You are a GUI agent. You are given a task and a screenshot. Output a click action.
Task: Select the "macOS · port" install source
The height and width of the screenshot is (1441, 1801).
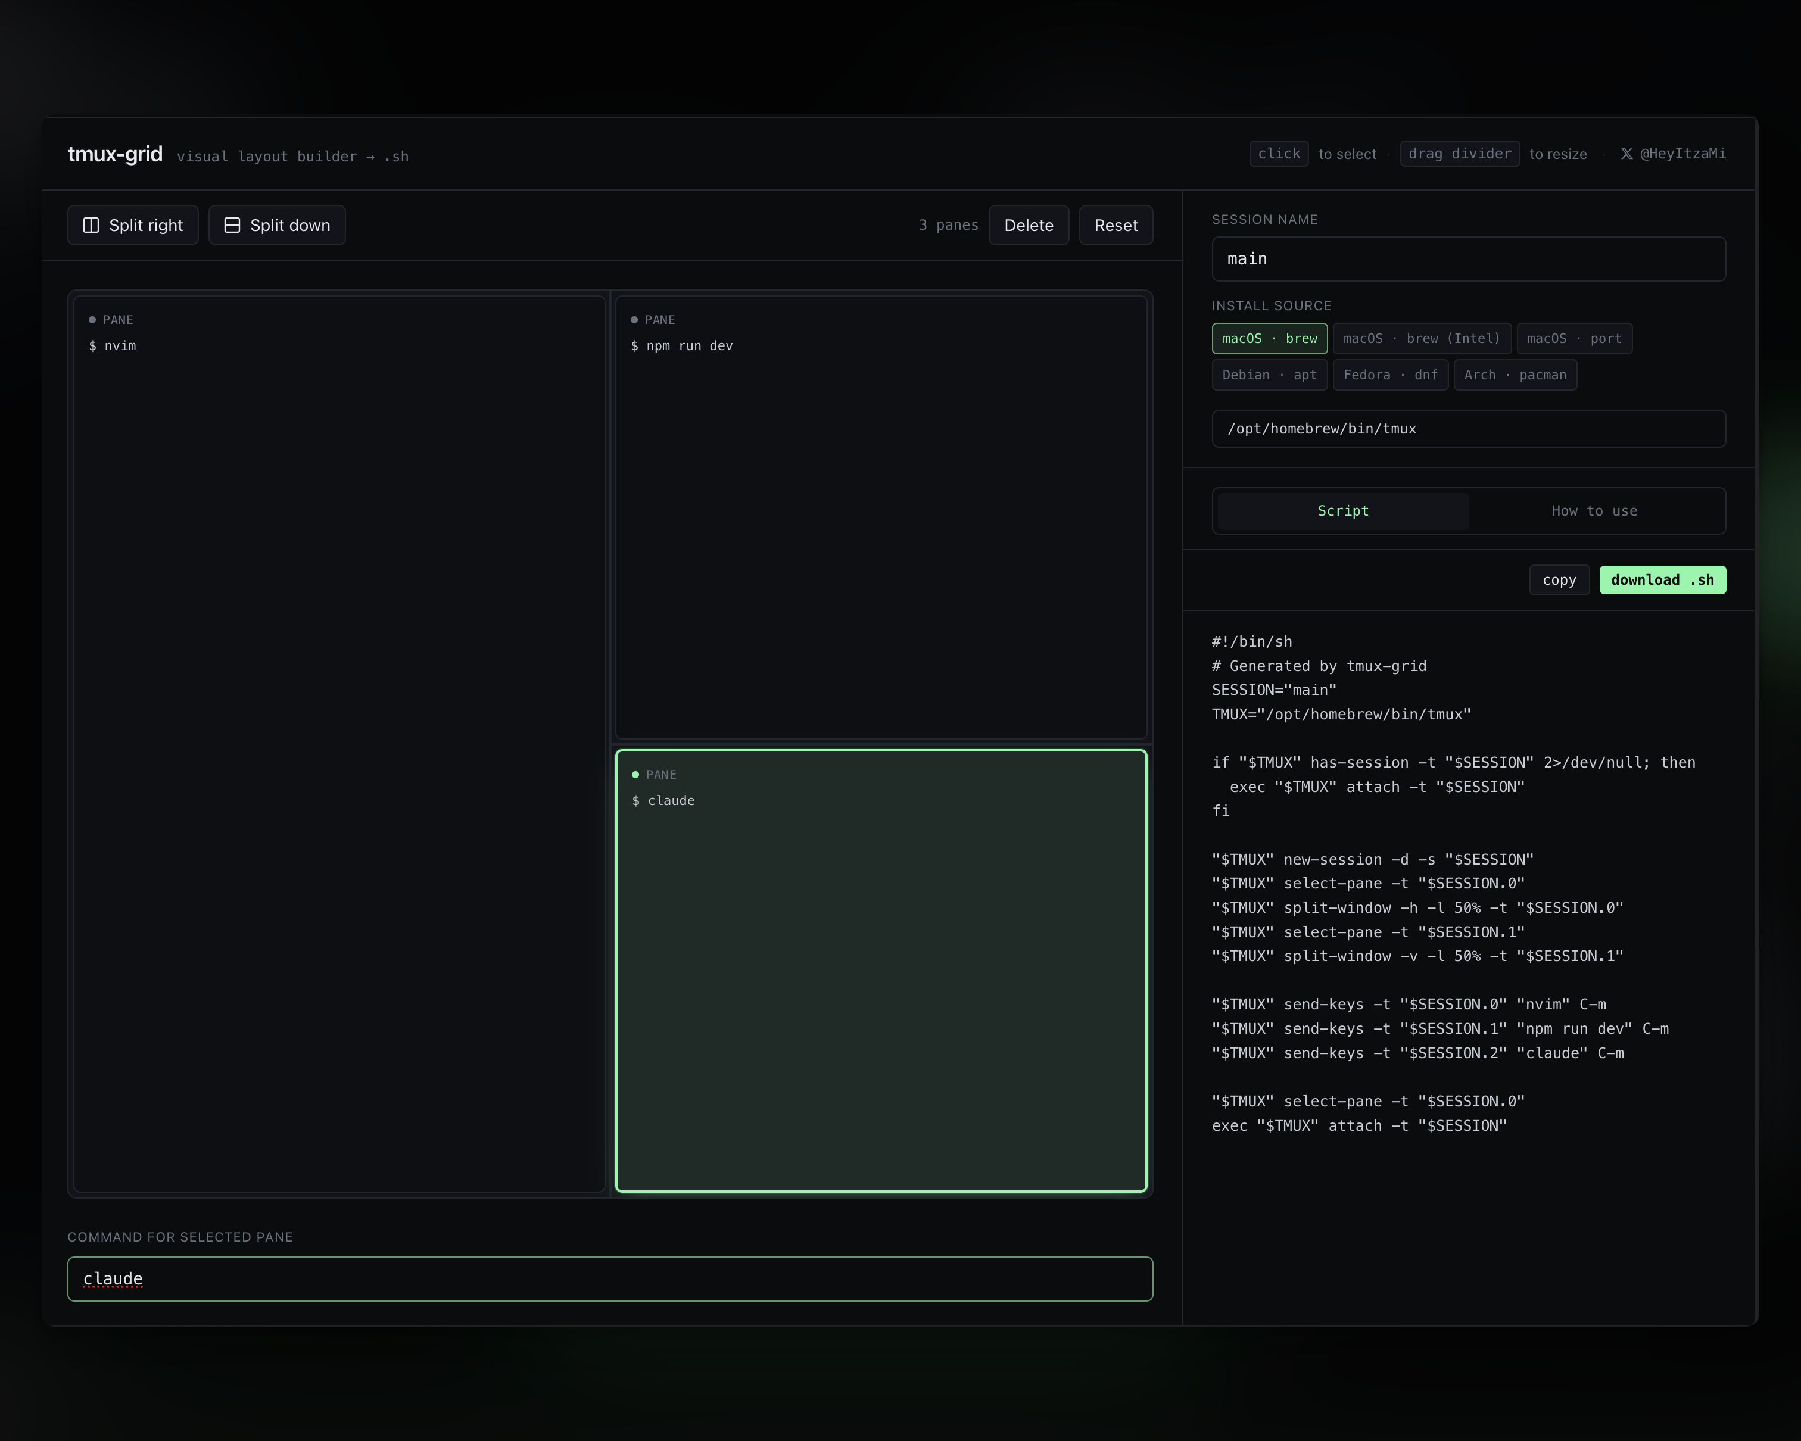pyautogui.click(x=1573, y=338)
